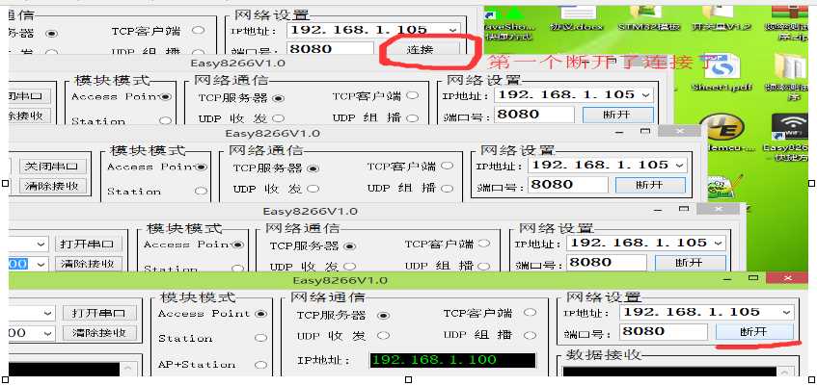Click 端口号 field 8080 in fourth window
The image size is (817, 386).
(607, 263)
